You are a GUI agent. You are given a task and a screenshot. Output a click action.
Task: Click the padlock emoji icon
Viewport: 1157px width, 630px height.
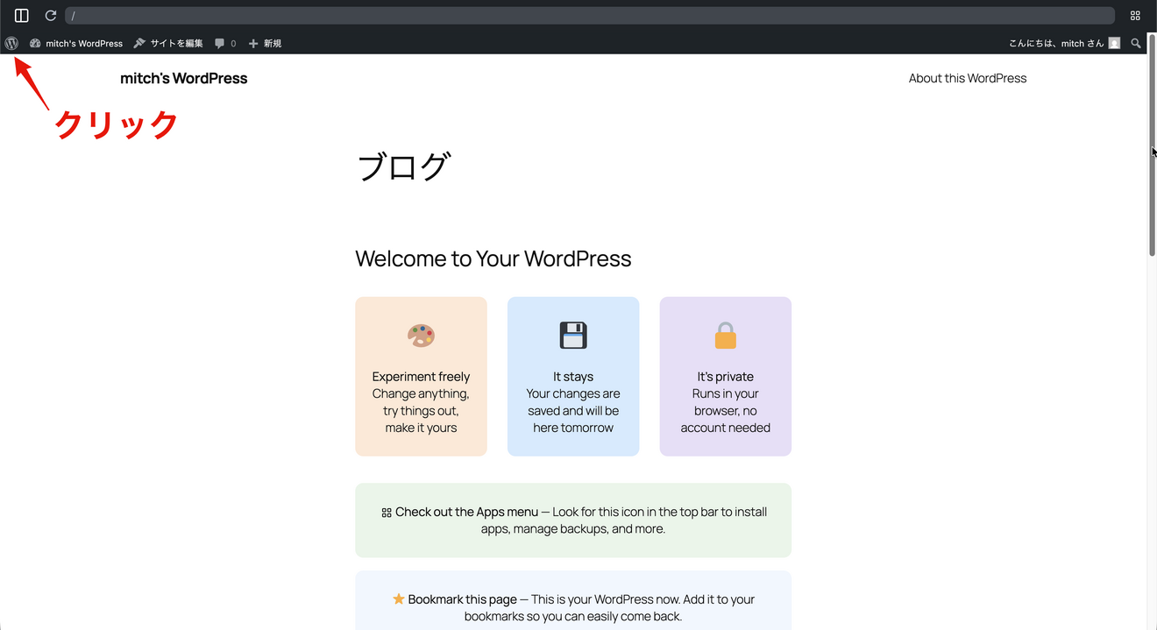[726, 336]
